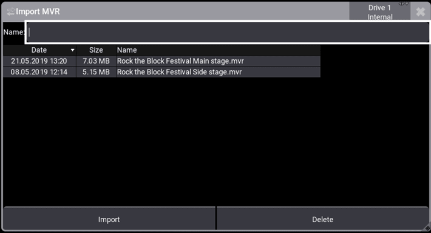This screenshot has height=233, width=431.
Task: Click the Import button
Action: [x=109, y=219]
